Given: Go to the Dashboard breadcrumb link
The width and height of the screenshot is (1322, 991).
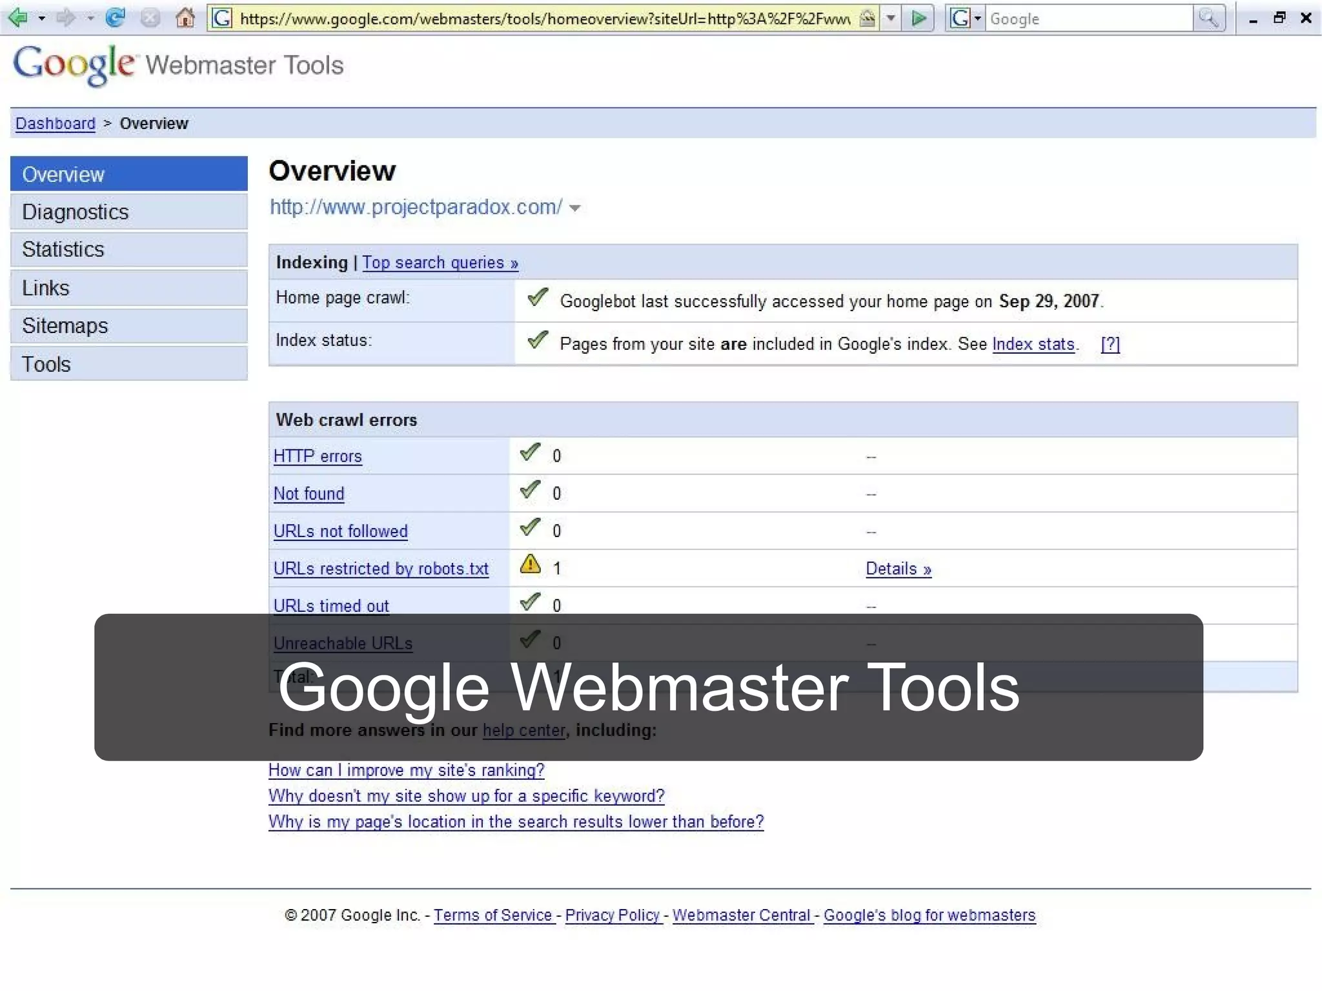Looking at the screenshot, I should pyautogui.click(x=56, y=123).
